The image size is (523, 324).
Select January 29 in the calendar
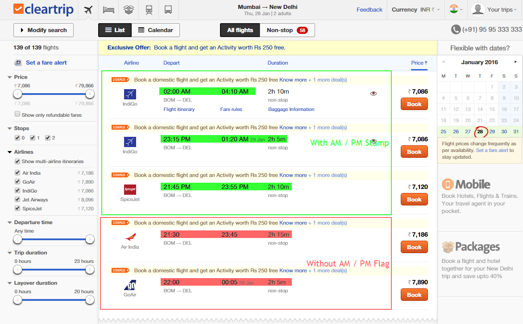(x=492, y=131)
